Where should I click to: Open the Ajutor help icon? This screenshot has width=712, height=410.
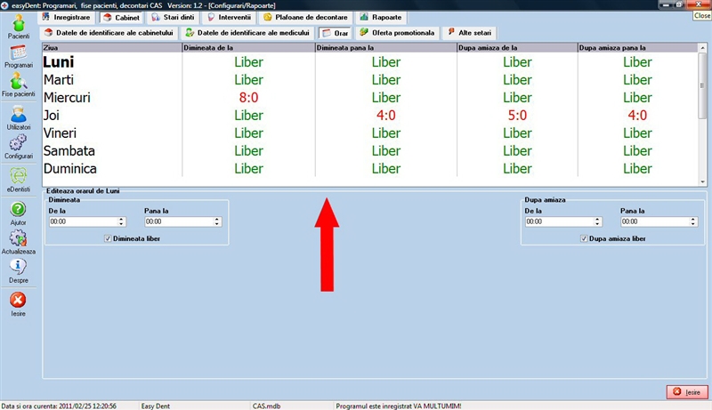pyautogui.click(x=19, y=212)
